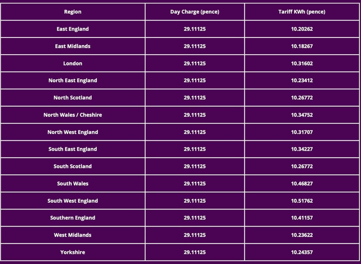
Task: Click the Southern England region cell
Action: pos(73,218)
